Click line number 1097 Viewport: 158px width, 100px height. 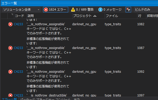pos(141,95)
